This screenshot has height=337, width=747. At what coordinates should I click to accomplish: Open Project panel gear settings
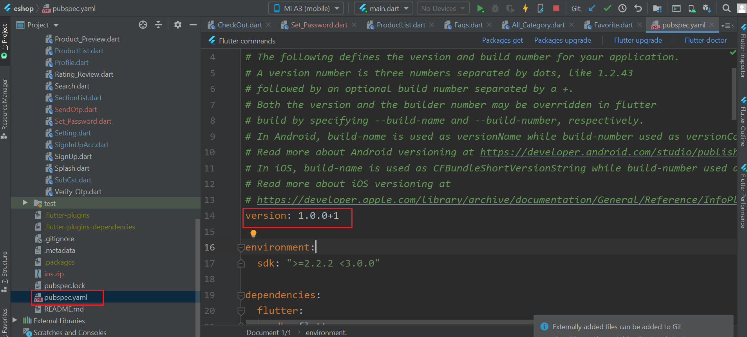[x=178, y=25]
